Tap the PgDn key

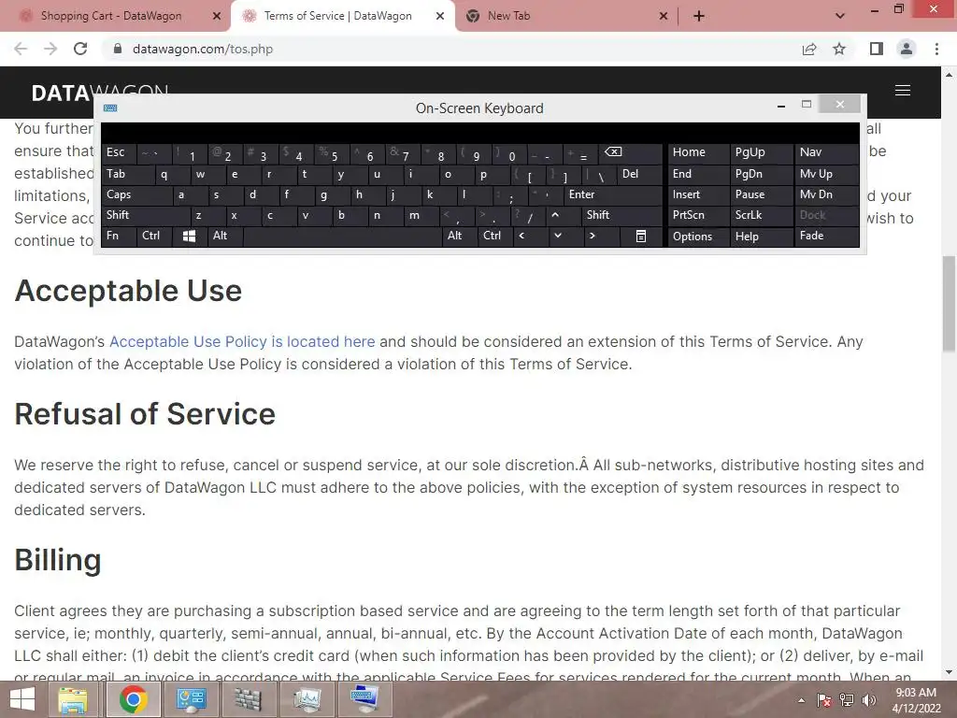click(x=761, y=174)
